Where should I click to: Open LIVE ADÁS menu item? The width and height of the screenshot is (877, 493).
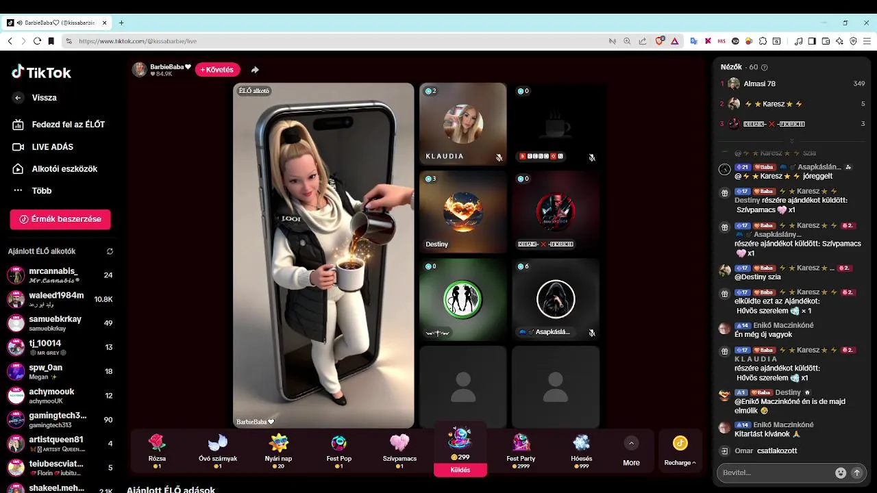(43, 147)
